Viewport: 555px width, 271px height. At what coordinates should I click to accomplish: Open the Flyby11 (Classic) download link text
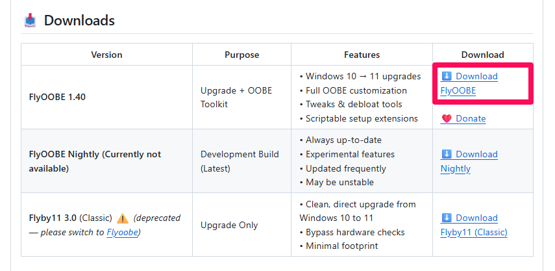(x=474, y=232)
